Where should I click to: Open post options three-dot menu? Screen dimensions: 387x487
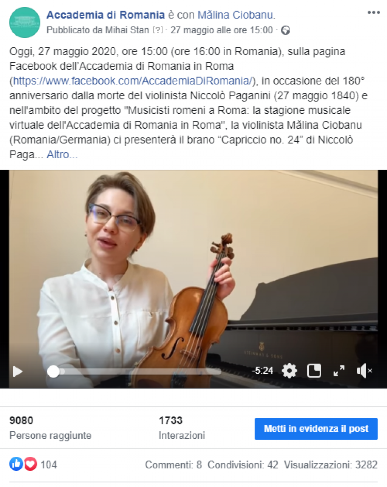coord(373,12)
